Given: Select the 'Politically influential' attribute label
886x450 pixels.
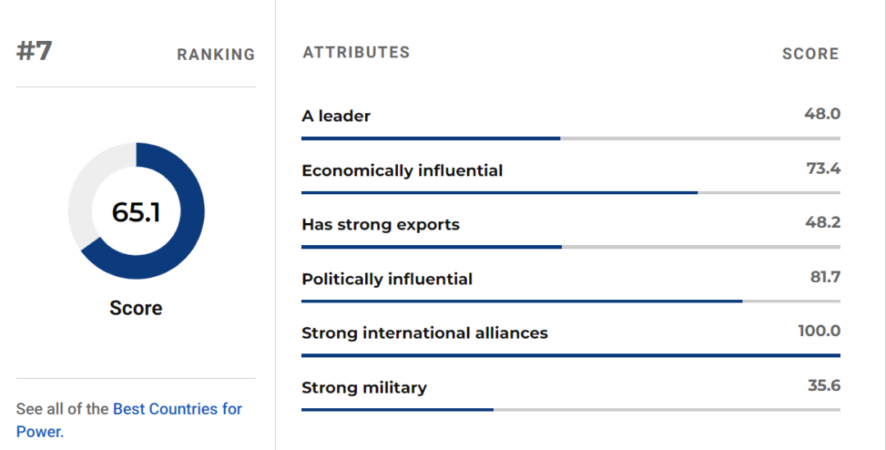Looking at the screenshot, I should click(x=387, y=279).
